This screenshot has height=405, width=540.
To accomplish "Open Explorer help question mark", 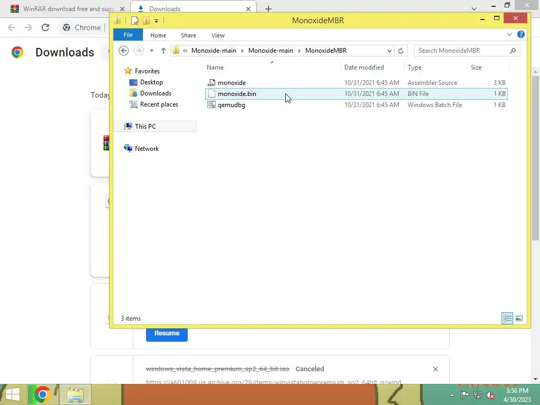I will 520,34.
